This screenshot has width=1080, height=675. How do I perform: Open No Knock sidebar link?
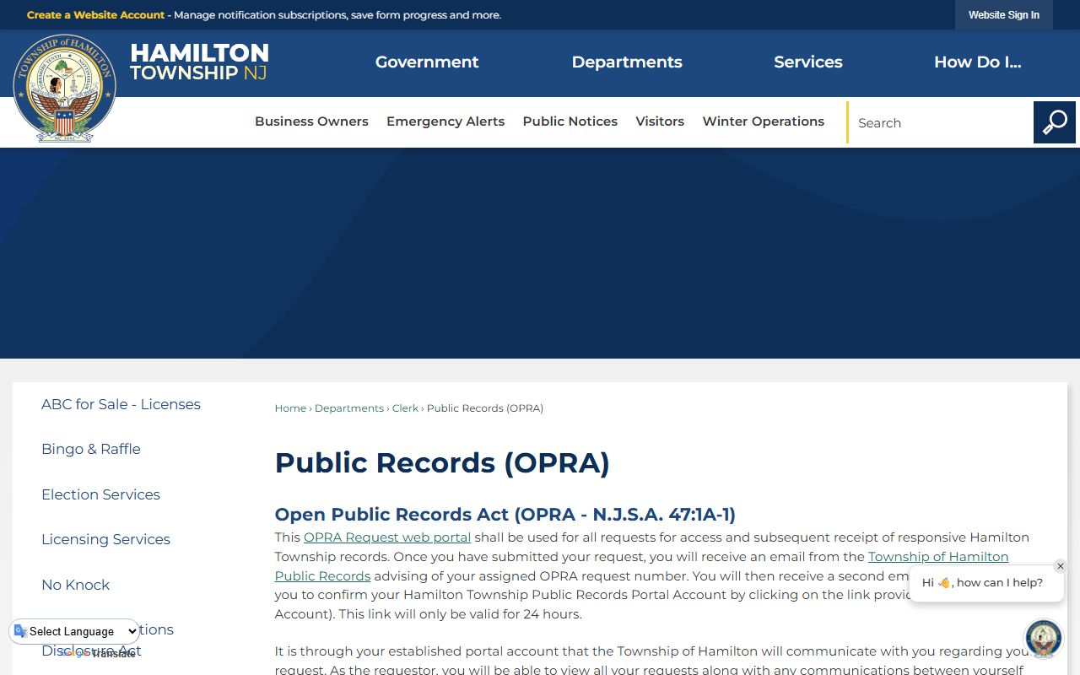click(75, 585)
